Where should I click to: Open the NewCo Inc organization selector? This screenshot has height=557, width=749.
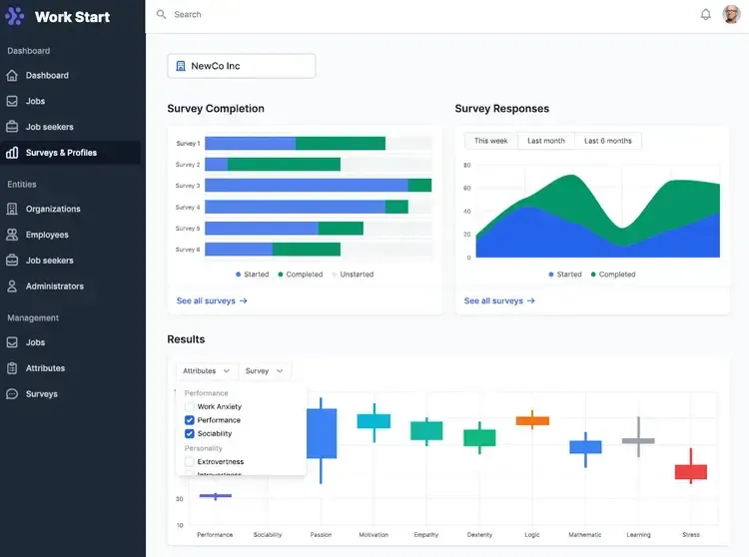(242, 66)
